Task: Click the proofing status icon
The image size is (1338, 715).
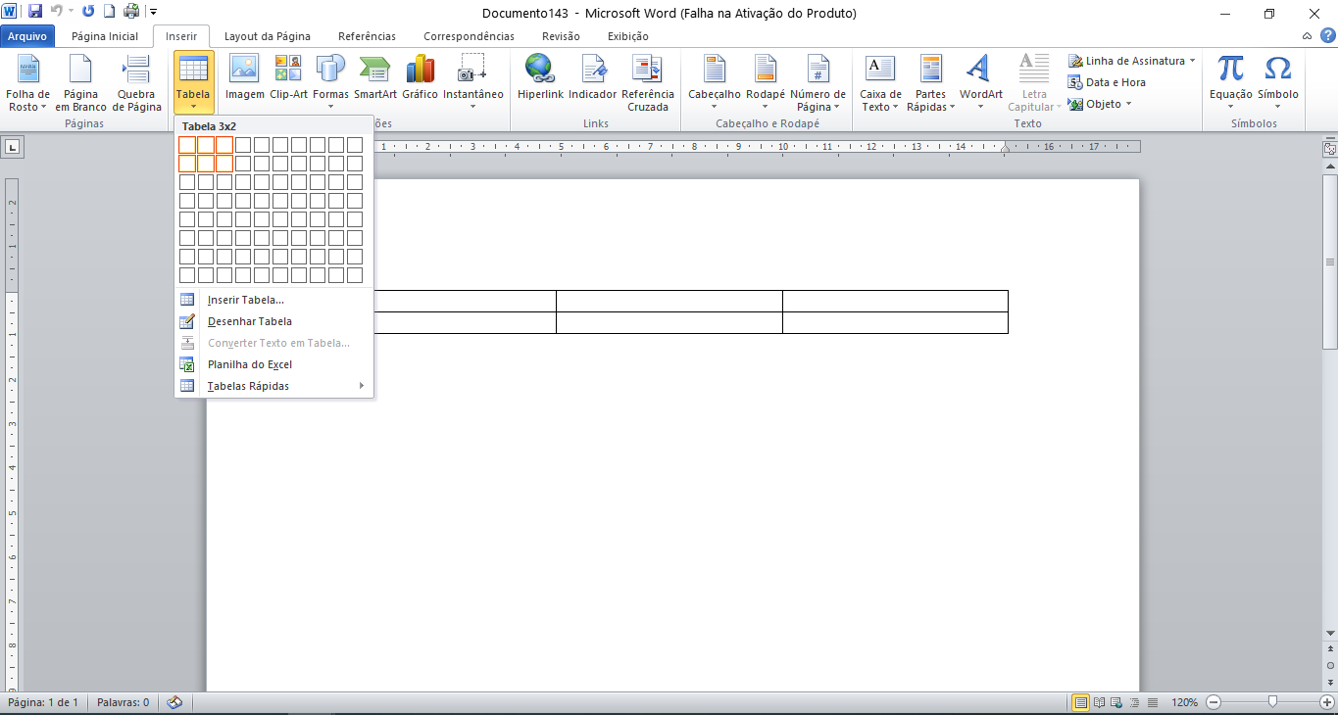Action: point(174,702)
